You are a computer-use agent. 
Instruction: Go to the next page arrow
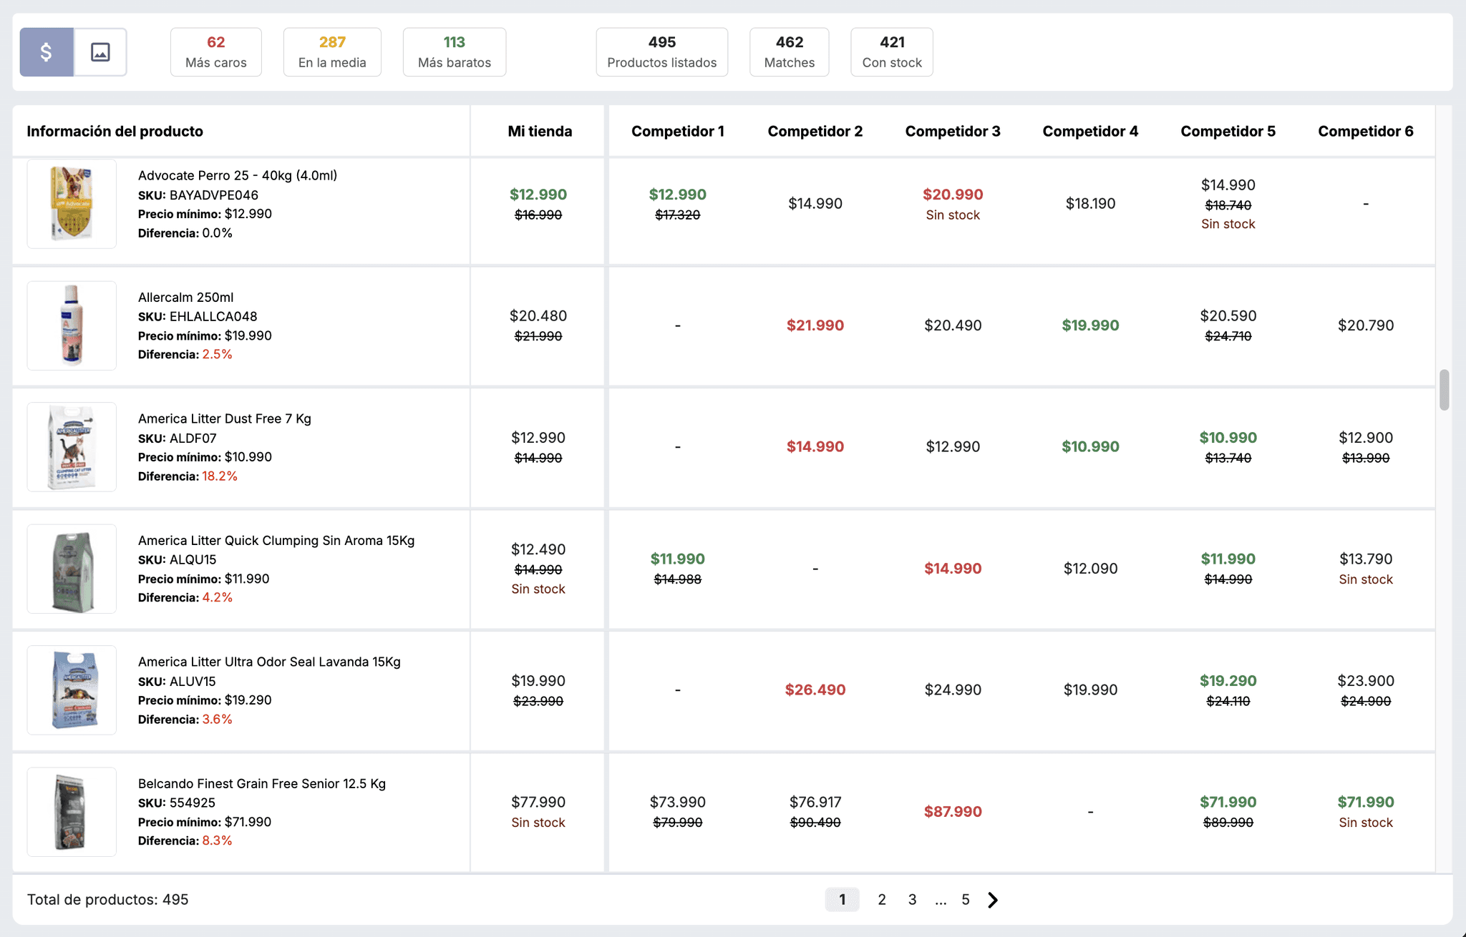[992, 900]
